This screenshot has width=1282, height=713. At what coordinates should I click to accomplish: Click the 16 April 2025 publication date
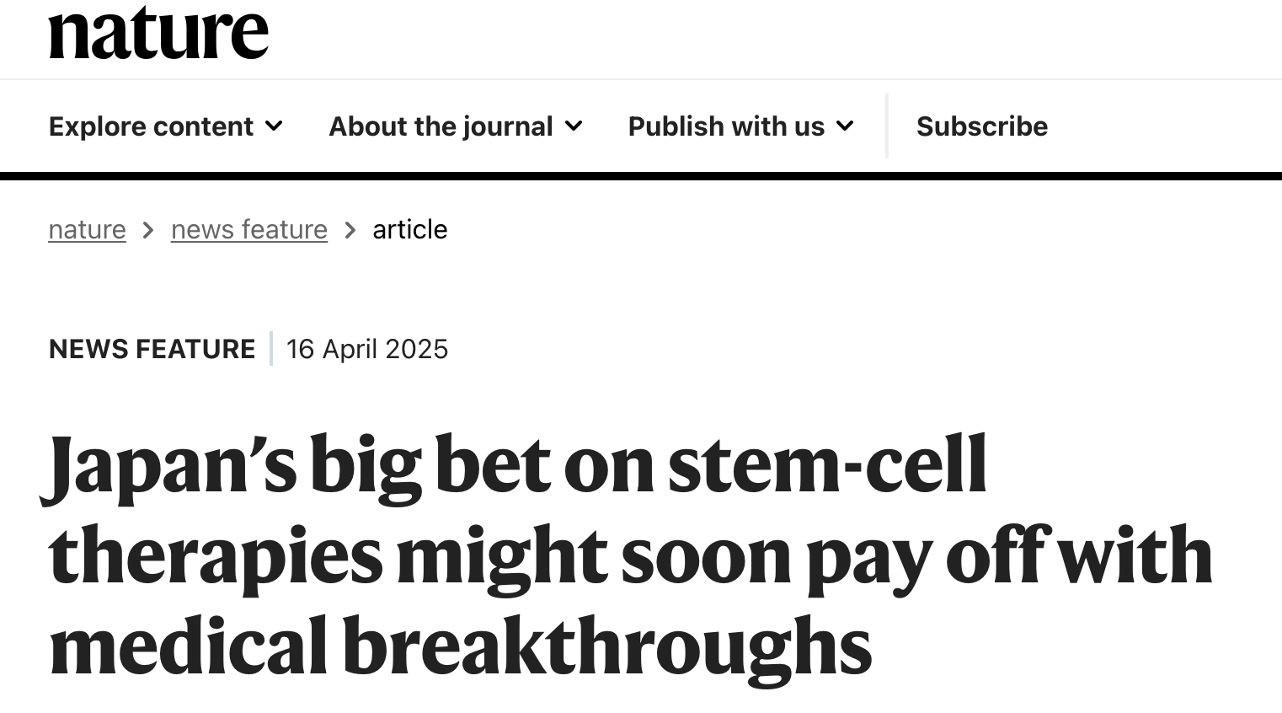pyautogui.click(x=367, y=349)
